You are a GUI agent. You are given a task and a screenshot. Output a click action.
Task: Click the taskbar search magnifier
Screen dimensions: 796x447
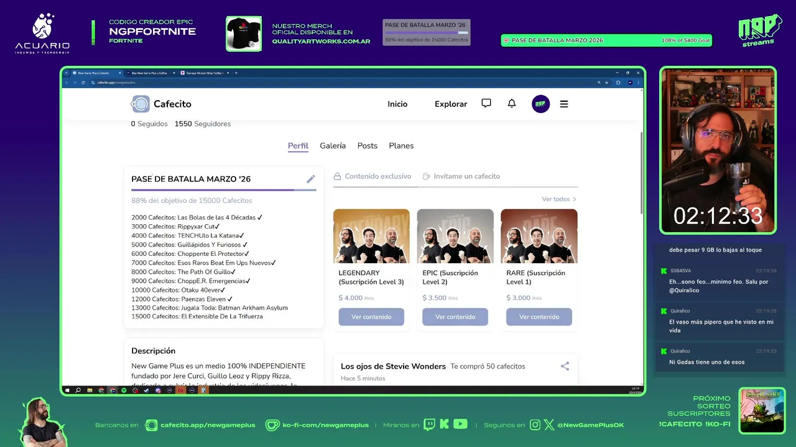pyautogui.click(x=78, y=390)
